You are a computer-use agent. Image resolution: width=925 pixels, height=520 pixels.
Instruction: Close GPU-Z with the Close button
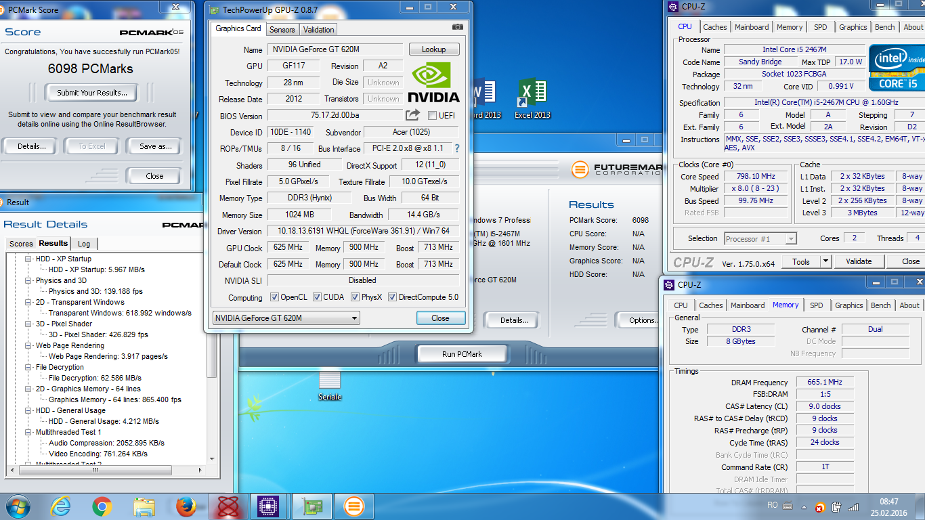440,318
